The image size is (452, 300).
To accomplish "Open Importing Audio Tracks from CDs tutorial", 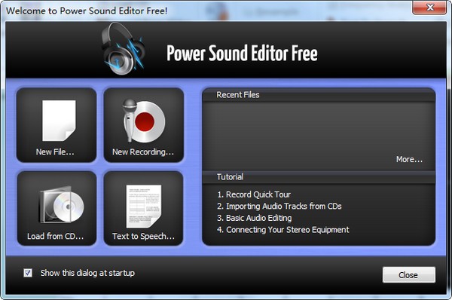I will 279,207.
